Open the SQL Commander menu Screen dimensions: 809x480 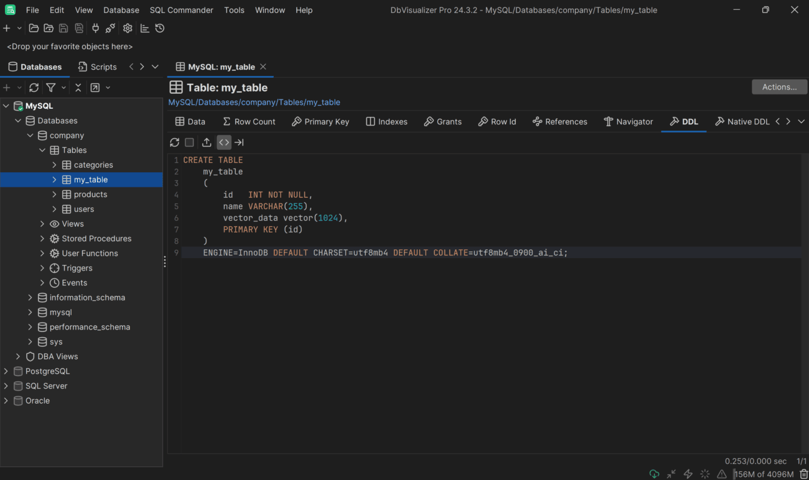(181, 10)
